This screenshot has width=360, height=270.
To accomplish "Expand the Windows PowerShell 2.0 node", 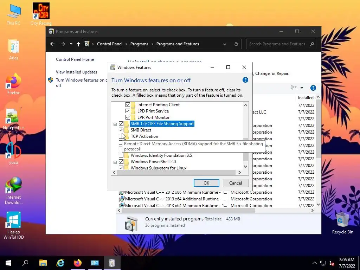I will point(115,162).
